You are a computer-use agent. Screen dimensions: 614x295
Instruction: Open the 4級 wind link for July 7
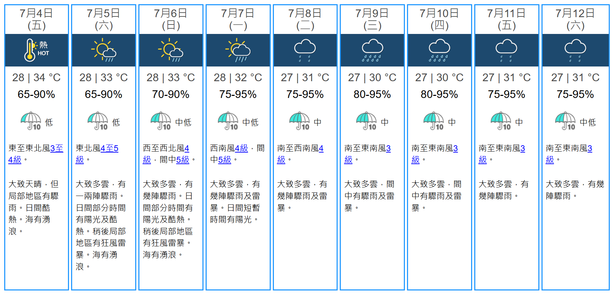pos(241,148)
